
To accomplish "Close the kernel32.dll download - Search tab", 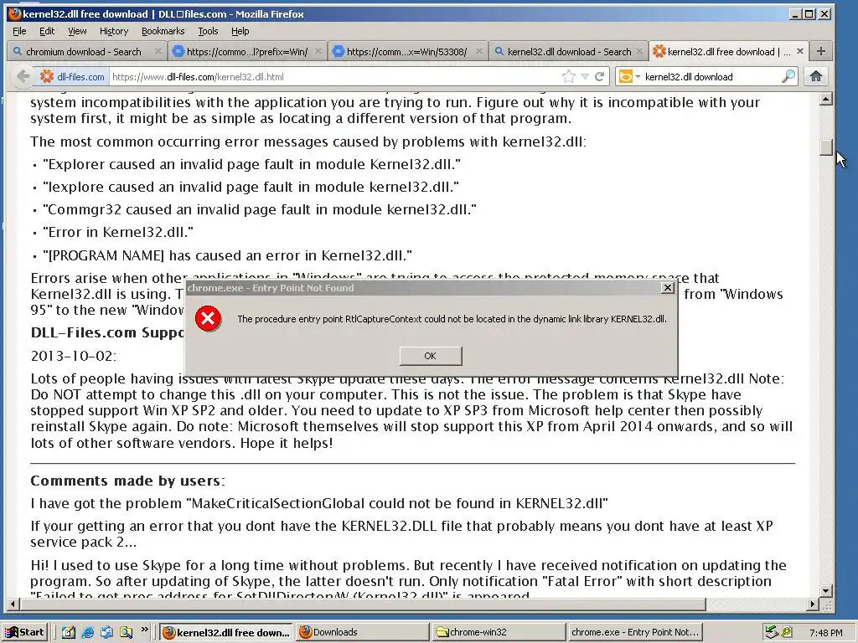I will pyautogui.click(x=638, y=51).
